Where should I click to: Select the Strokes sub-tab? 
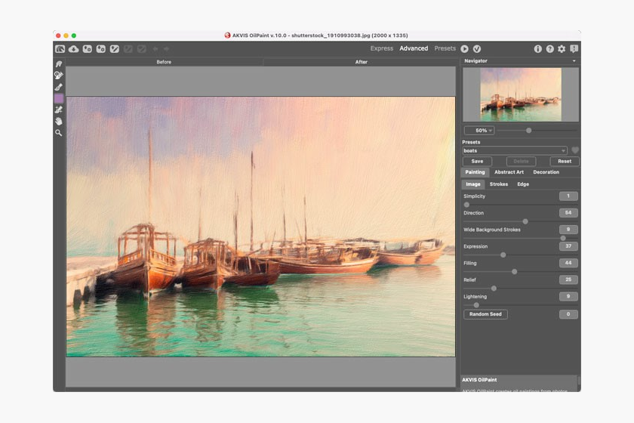499,184
